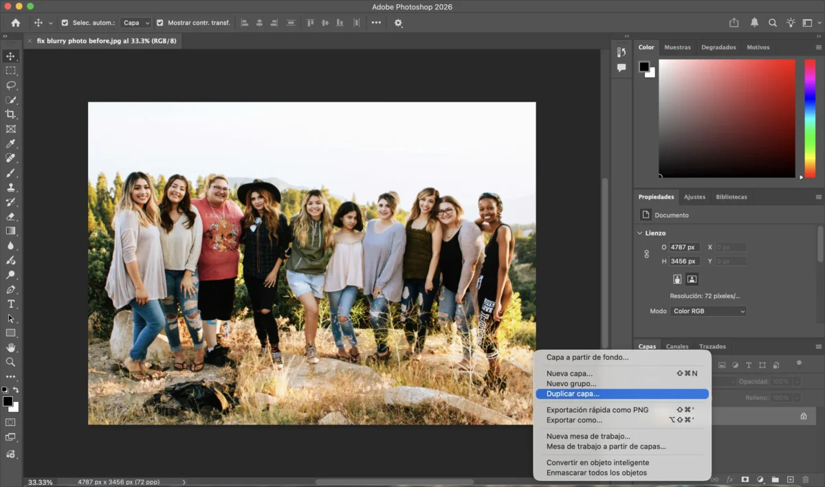Screen dimensions: 825x487
Task: Open the workspace switcher dropdown
Action: [x=812, y=23]
